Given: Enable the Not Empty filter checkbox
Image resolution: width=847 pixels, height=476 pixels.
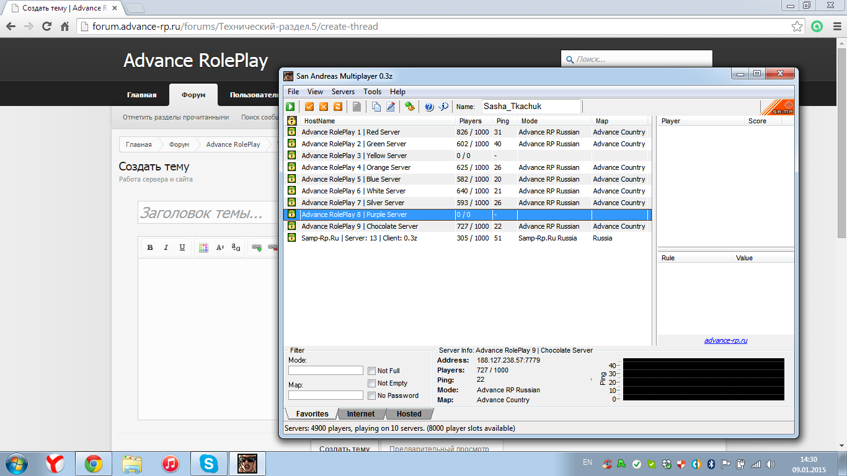Looking at the screenshot, I should point(372,383).
